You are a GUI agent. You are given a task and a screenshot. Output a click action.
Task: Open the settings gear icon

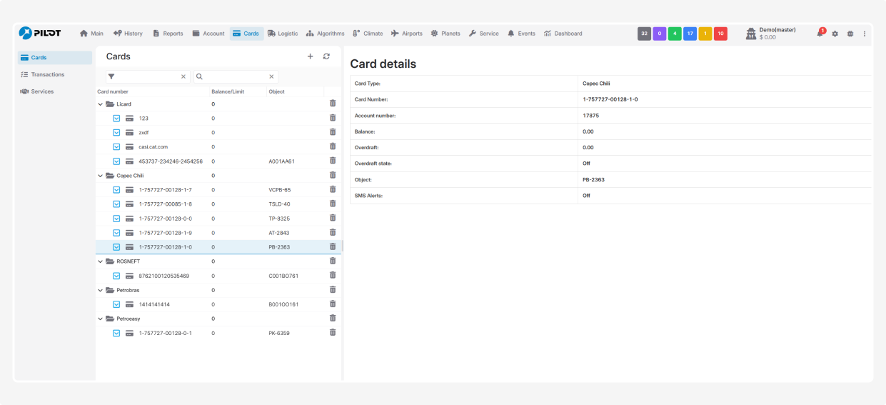835,34
